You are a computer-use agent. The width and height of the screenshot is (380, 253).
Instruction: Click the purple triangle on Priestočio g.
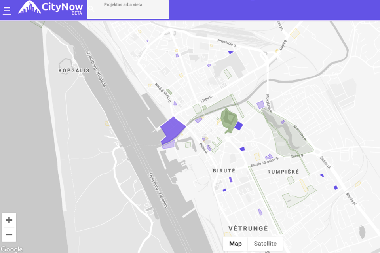(x=230, y=52)
